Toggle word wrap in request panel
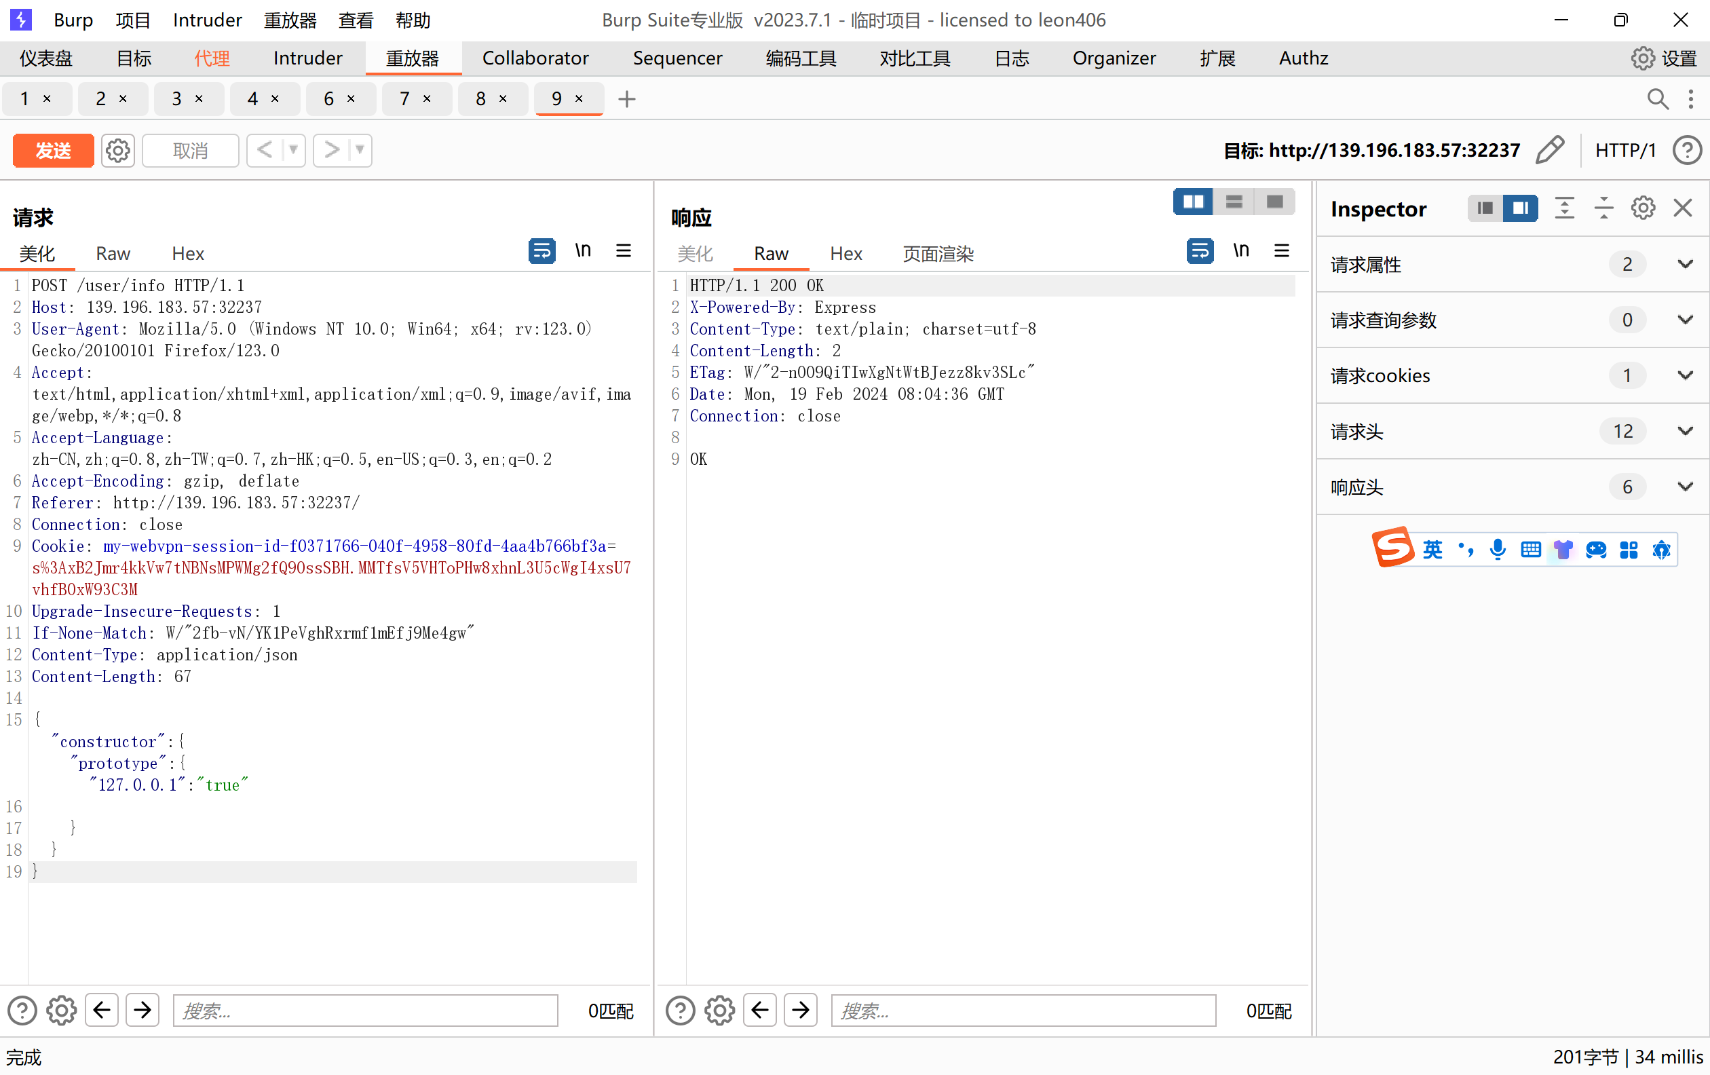The image size is (1710, 1075). pyautogui.click(x=541, y=250)
